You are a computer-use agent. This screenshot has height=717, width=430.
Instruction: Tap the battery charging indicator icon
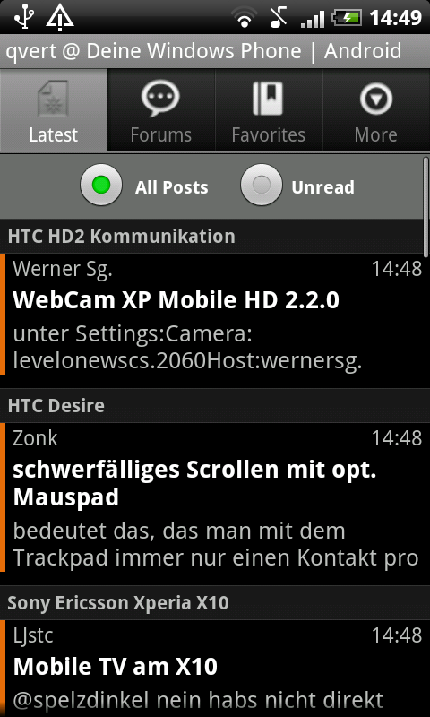(347, 18)
